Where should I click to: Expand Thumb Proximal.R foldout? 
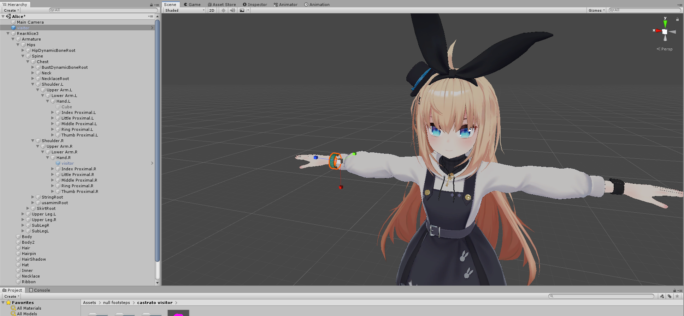[53, 192]
